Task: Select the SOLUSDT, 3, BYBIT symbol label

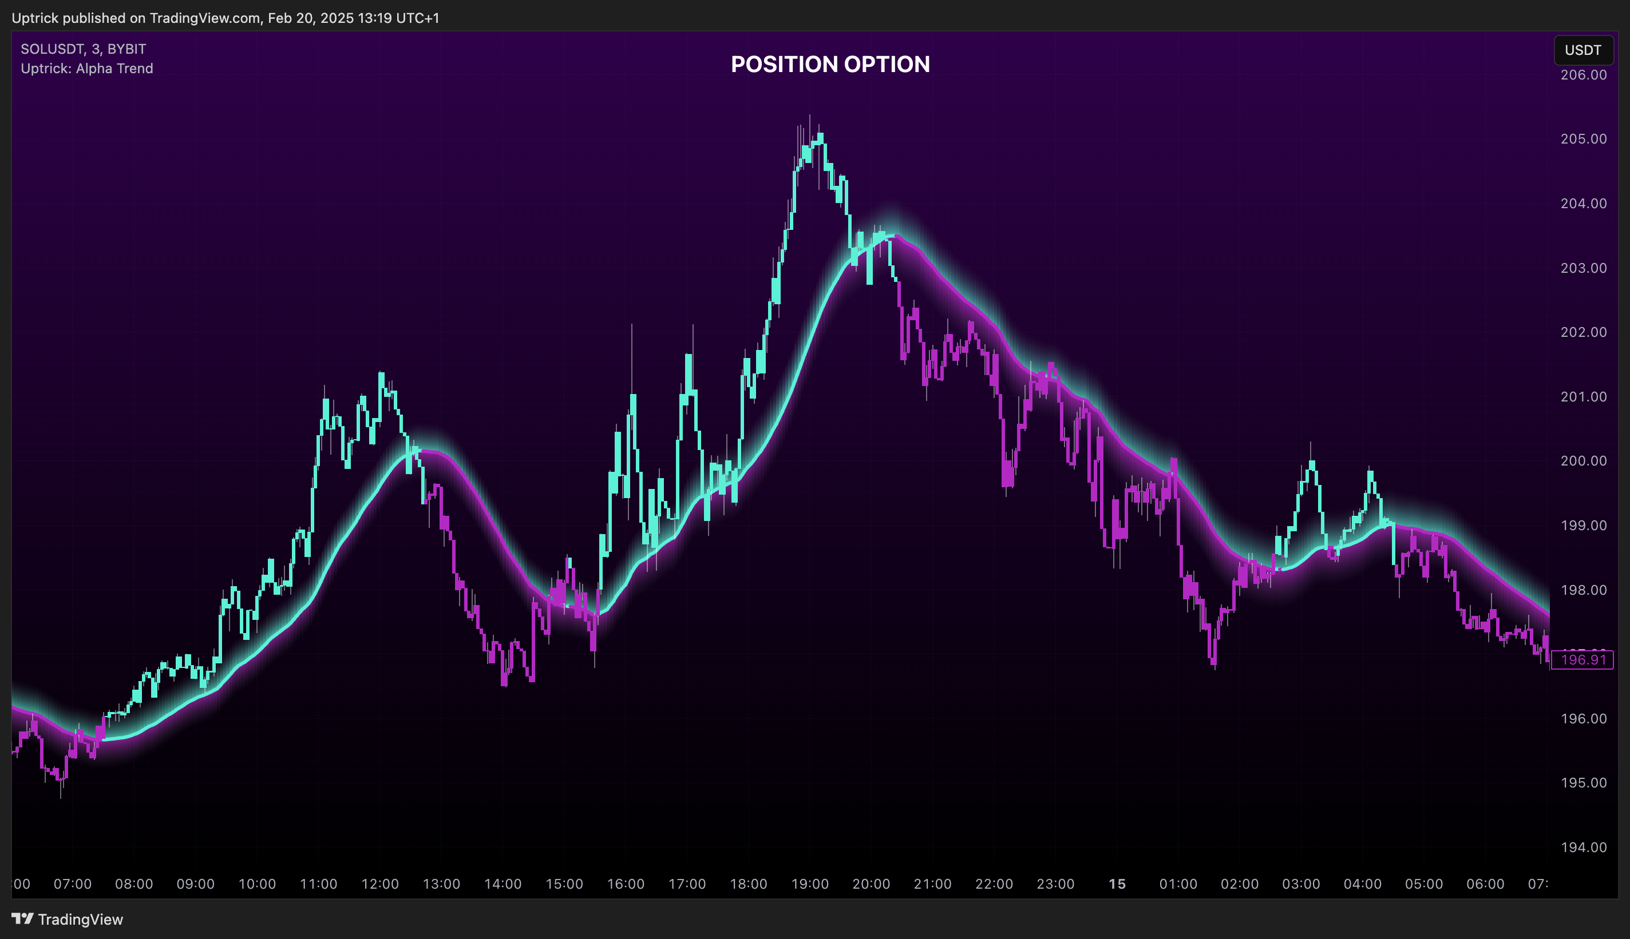Action: tap(83, 49)
